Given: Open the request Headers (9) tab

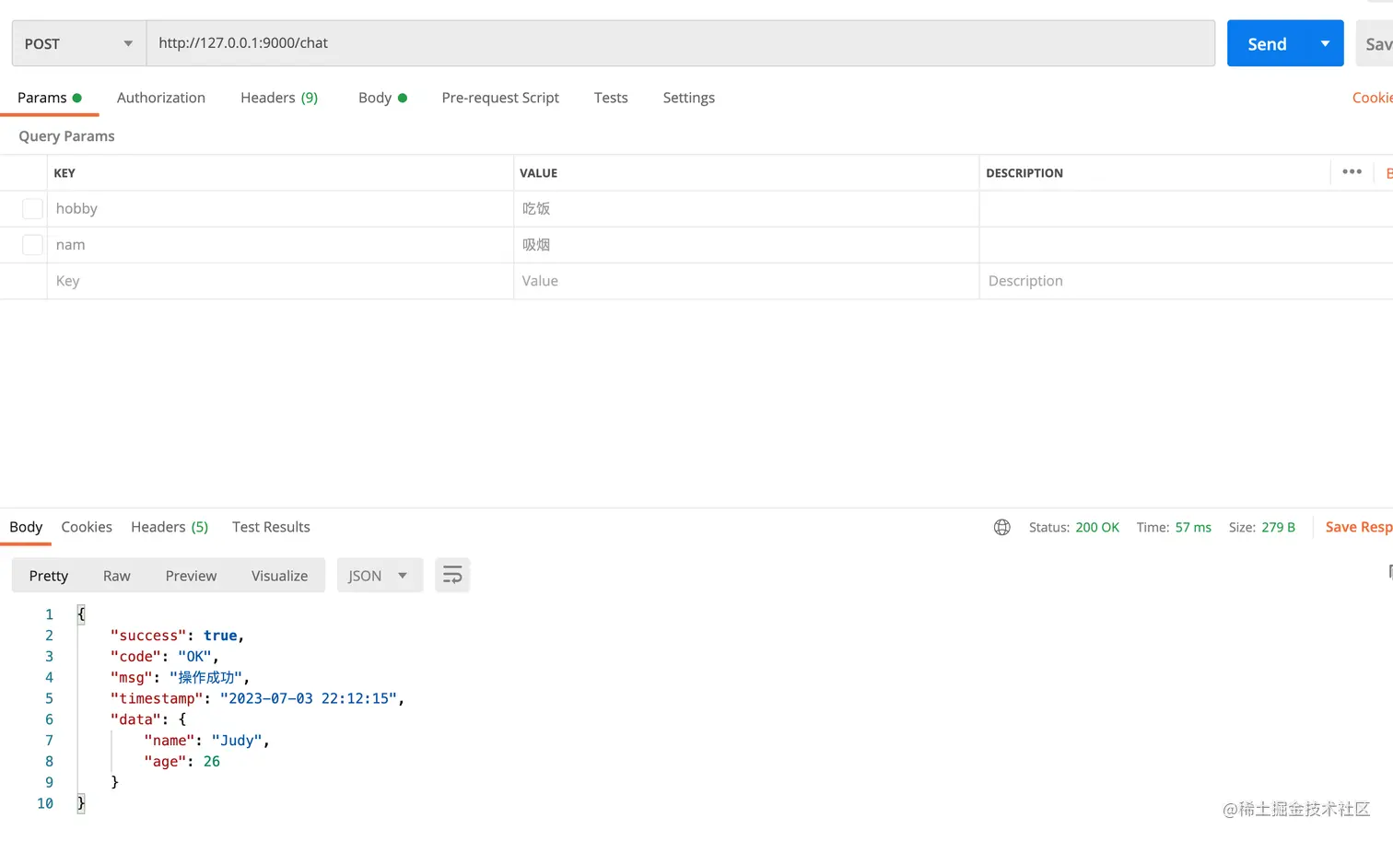Looking at the screenshot, I should click(x=279, y=98).
